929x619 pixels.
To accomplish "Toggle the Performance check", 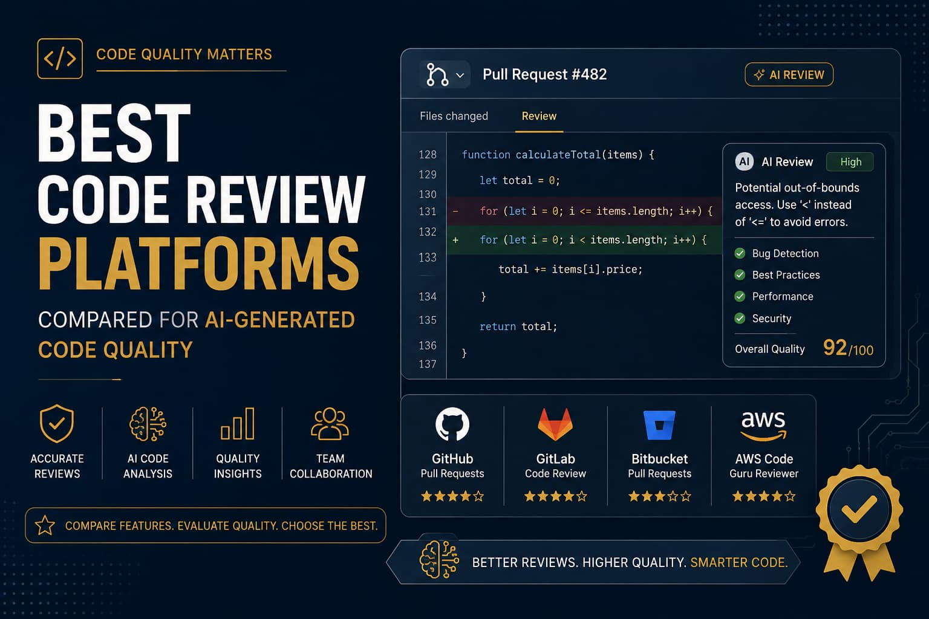I will [740, 296].
